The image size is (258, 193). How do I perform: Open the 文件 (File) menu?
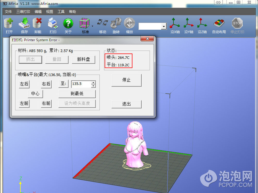[x=8, y=12]
